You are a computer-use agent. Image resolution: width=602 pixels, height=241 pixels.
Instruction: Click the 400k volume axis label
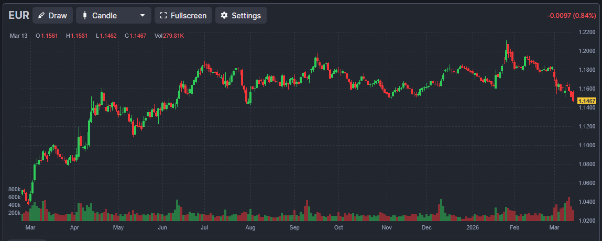click(x=14, y=204)
